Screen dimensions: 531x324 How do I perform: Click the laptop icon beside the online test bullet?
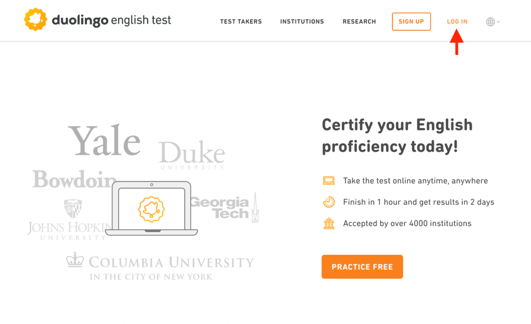[328, 180]
